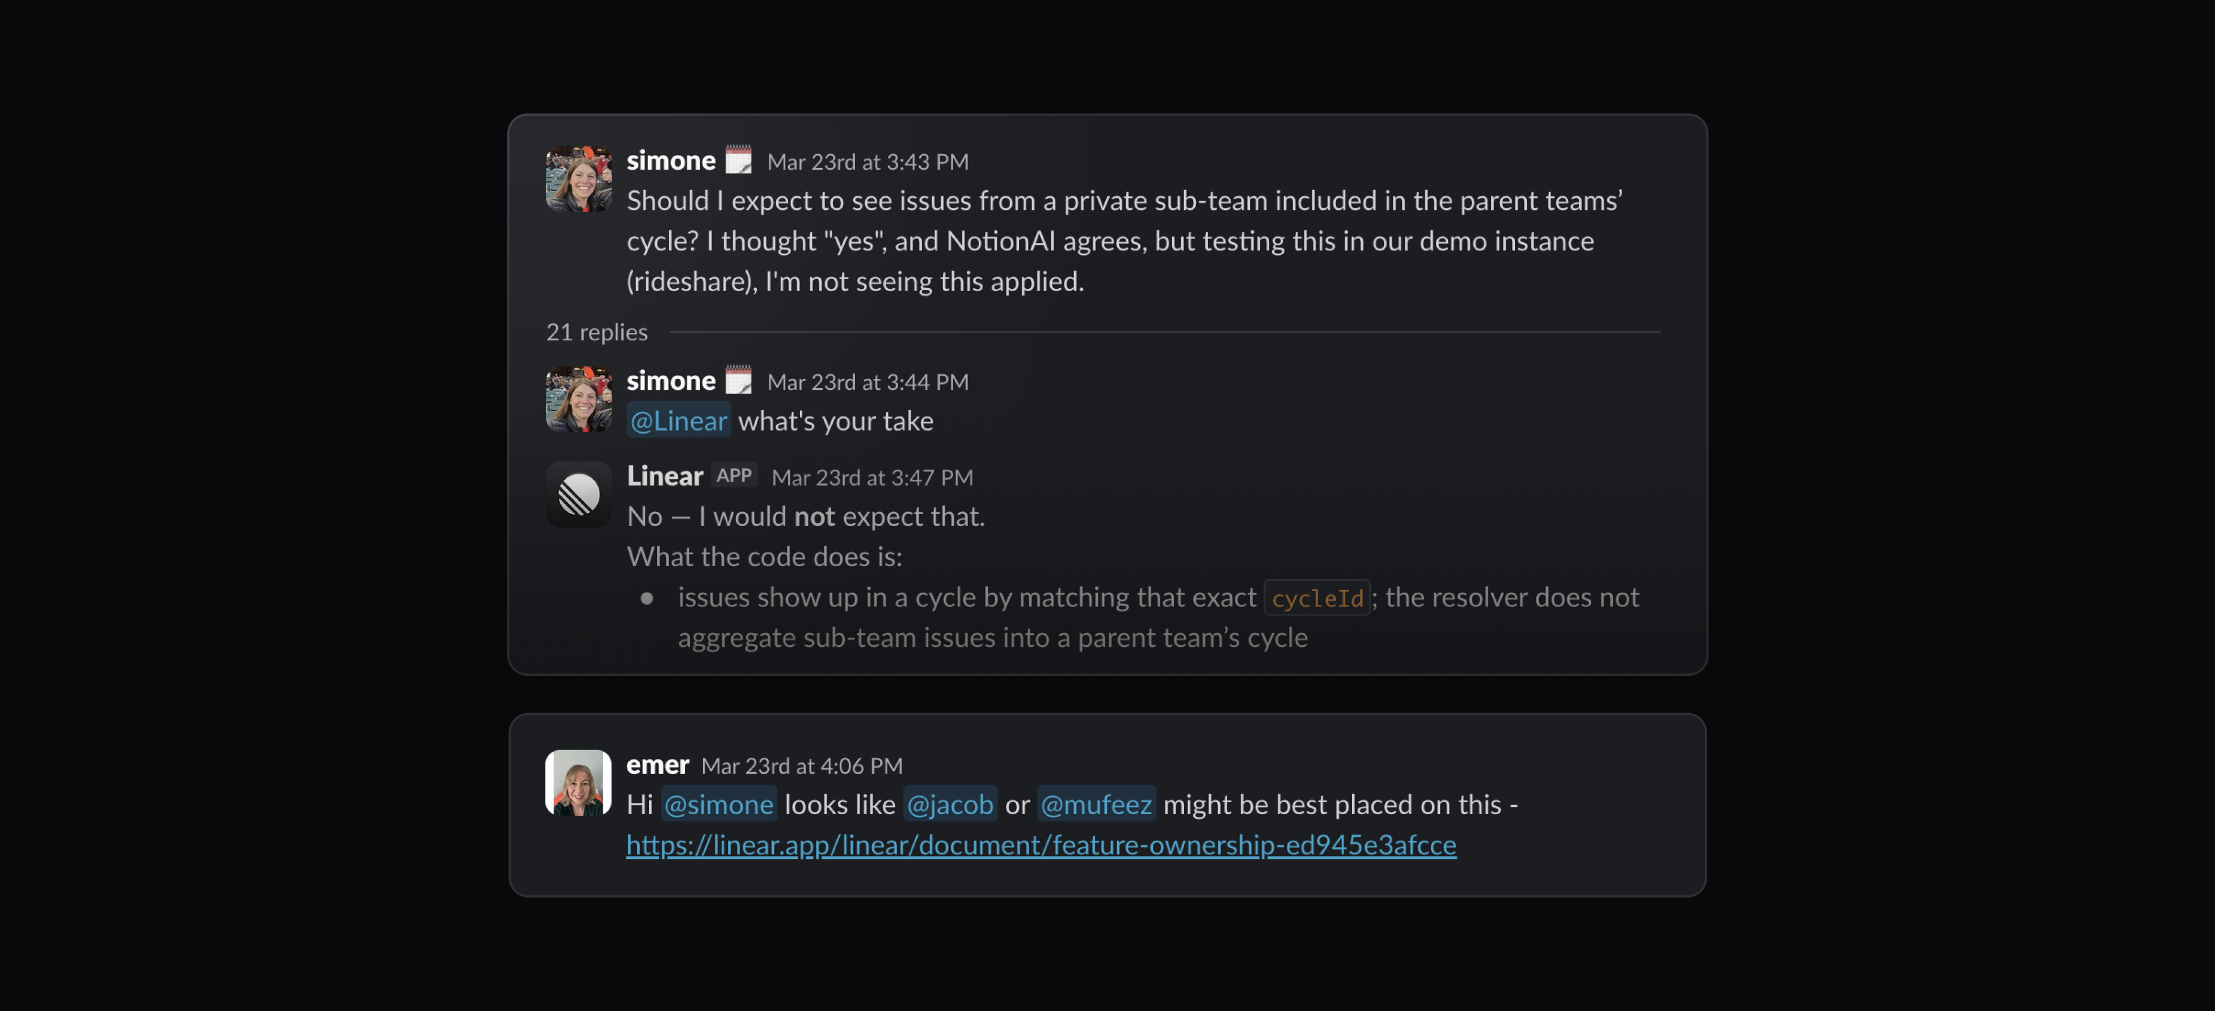Screen dimensions: 2215x1011
Task: Open the feature-ownership Linear document link
Action: 1039,845
